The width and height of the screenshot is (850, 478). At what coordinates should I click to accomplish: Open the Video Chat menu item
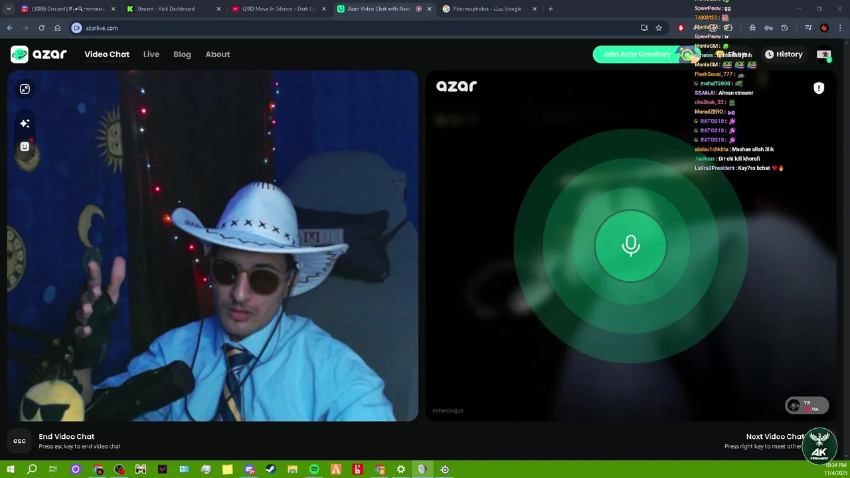pyautogui.click(x=107, y=54)
